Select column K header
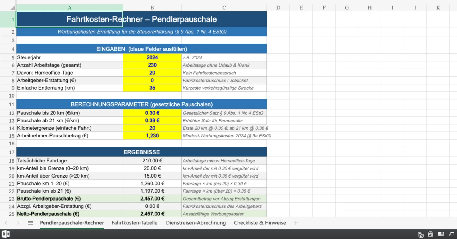Viewport: 457px width, 239px height. (x=438, y=8)
